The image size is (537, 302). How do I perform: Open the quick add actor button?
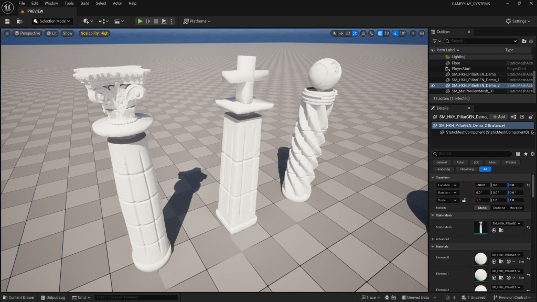(x=88, y=21)
